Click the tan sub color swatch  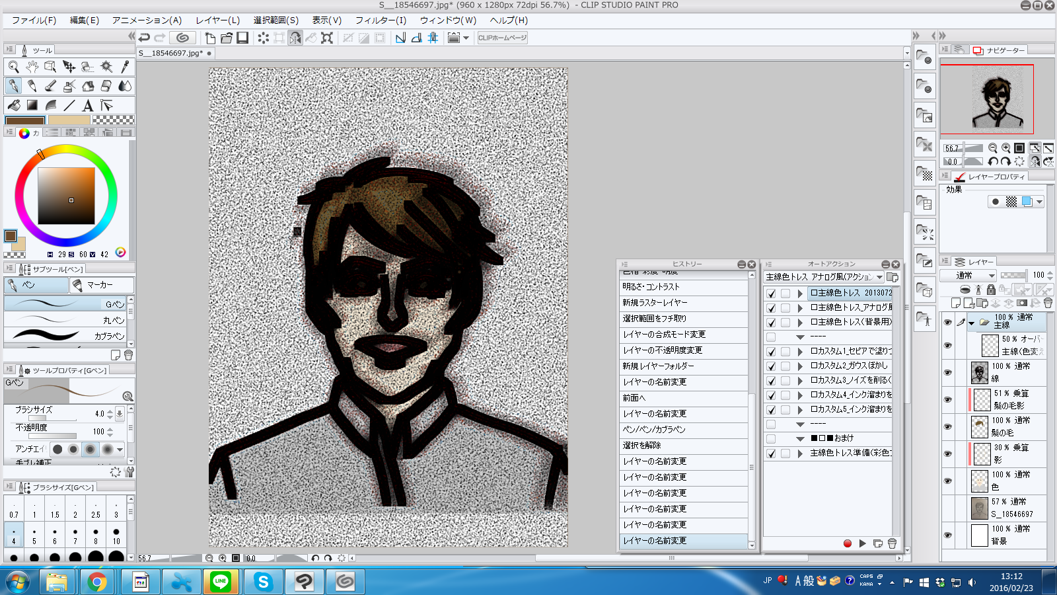tap(69, 120)
